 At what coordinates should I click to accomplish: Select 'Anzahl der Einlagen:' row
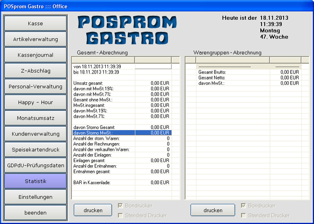click(122, 155)
